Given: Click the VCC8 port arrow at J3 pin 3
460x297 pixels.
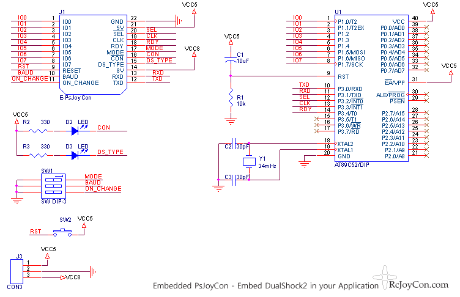Looking at the screenshot, I should (63, 277).
